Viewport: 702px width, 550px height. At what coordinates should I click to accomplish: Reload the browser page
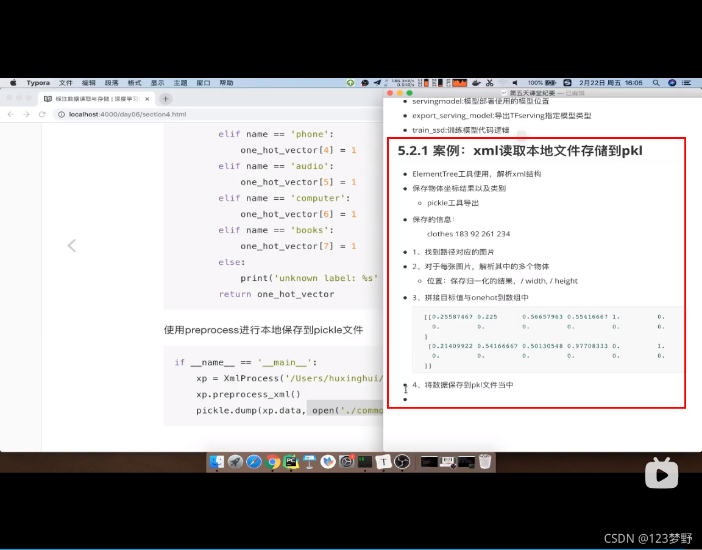42,114
